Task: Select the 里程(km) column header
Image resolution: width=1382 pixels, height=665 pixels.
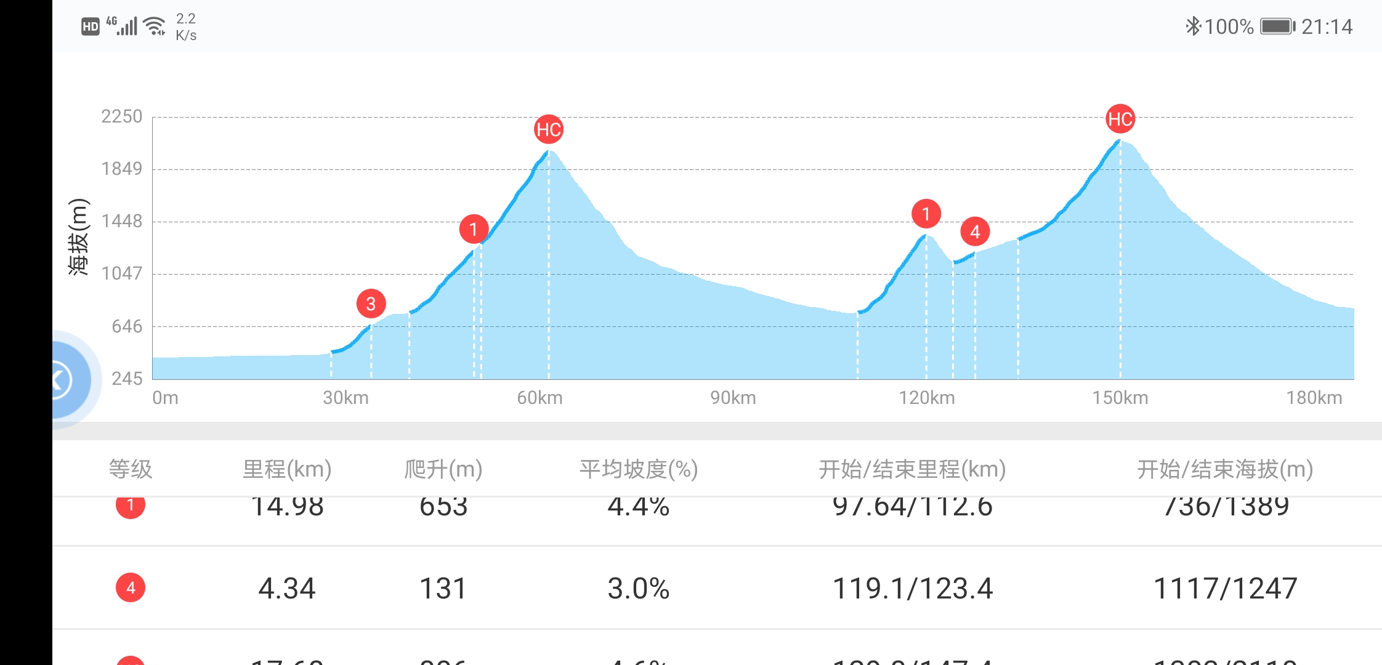Action: coord(287,469)
